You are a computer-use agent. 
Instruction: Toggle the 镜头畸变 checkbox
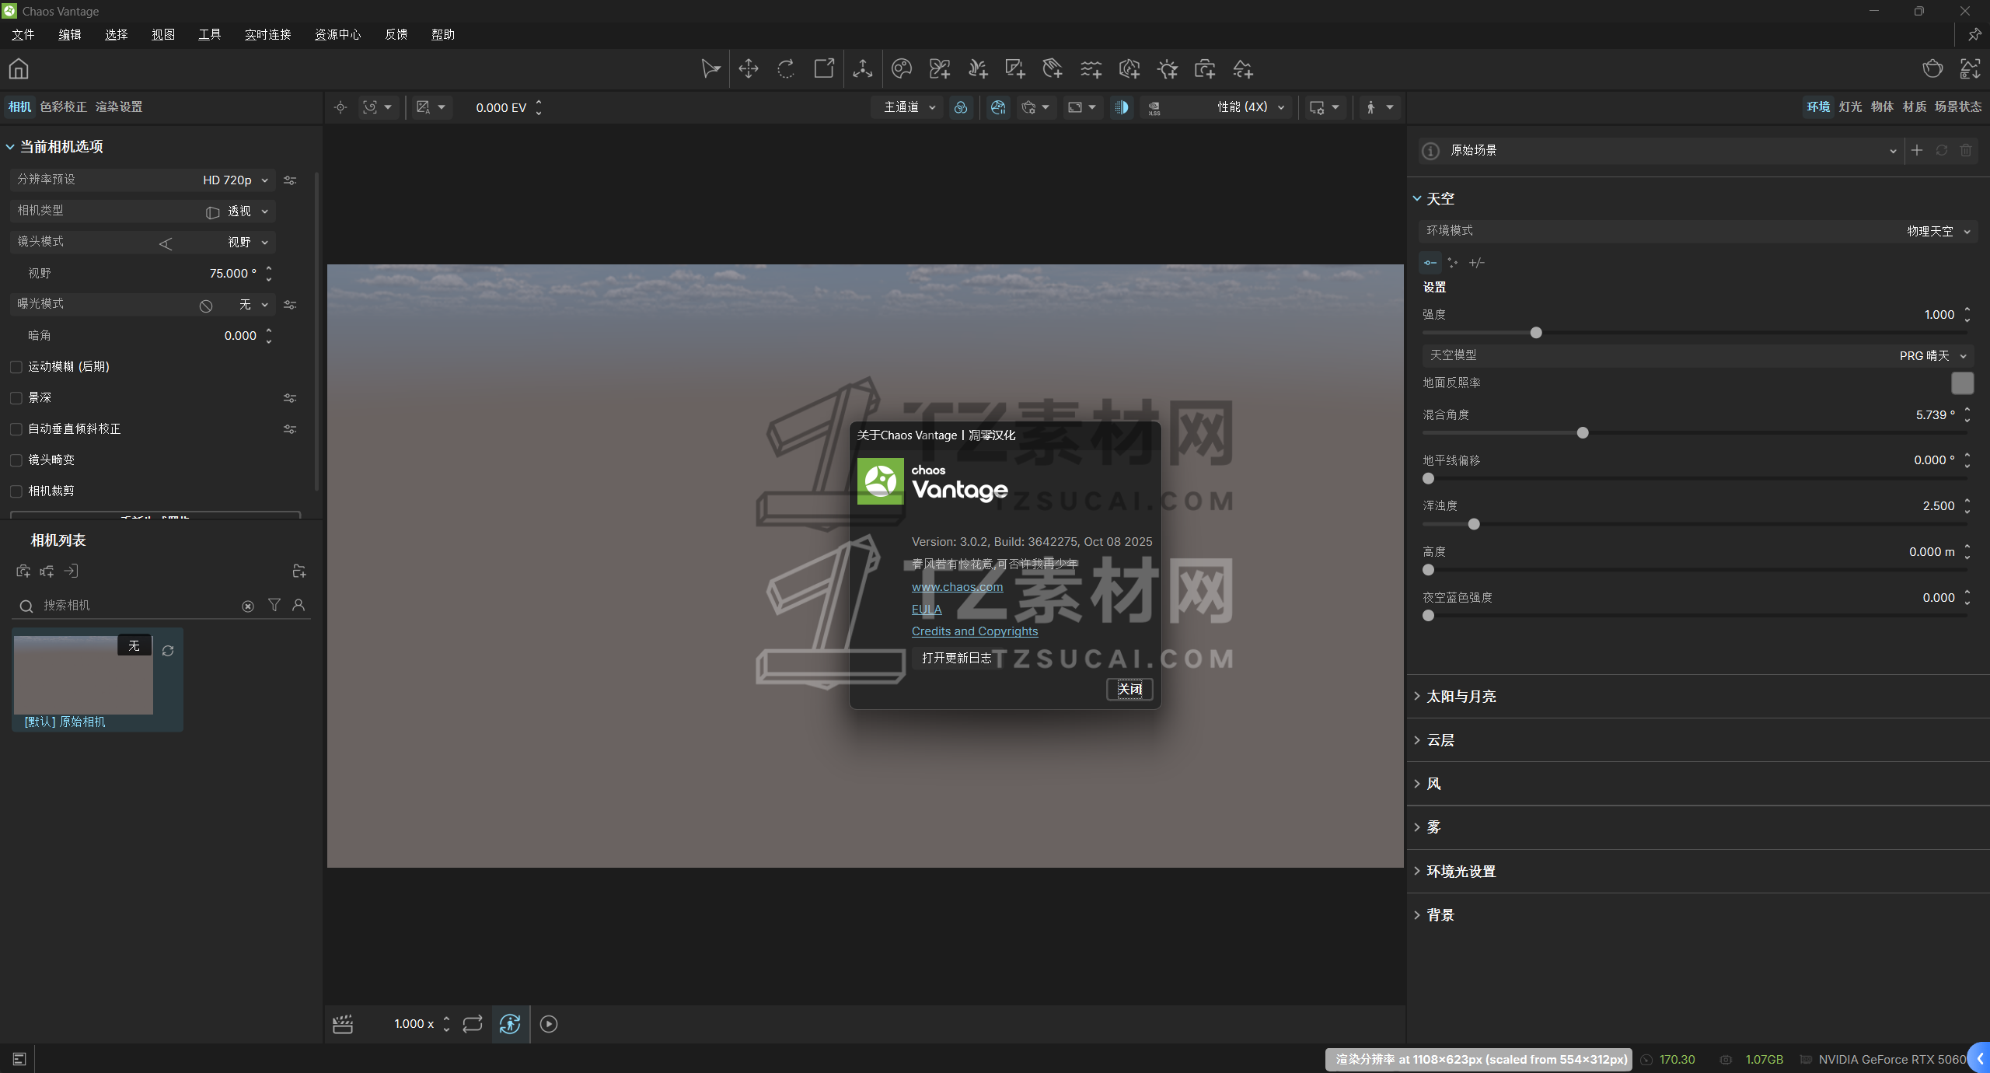16,460
